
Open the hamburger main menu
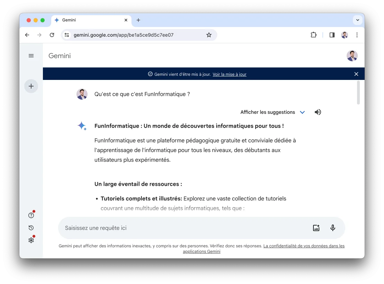[31, 56]
